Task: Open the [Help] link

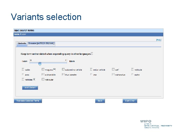Action: (159, 40)
